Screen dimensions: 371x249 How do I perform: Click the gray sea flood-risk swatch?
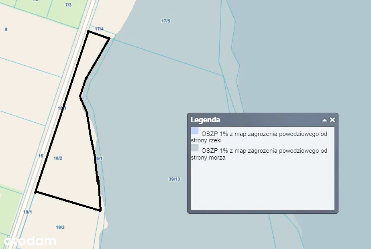(x=195, y=148)
